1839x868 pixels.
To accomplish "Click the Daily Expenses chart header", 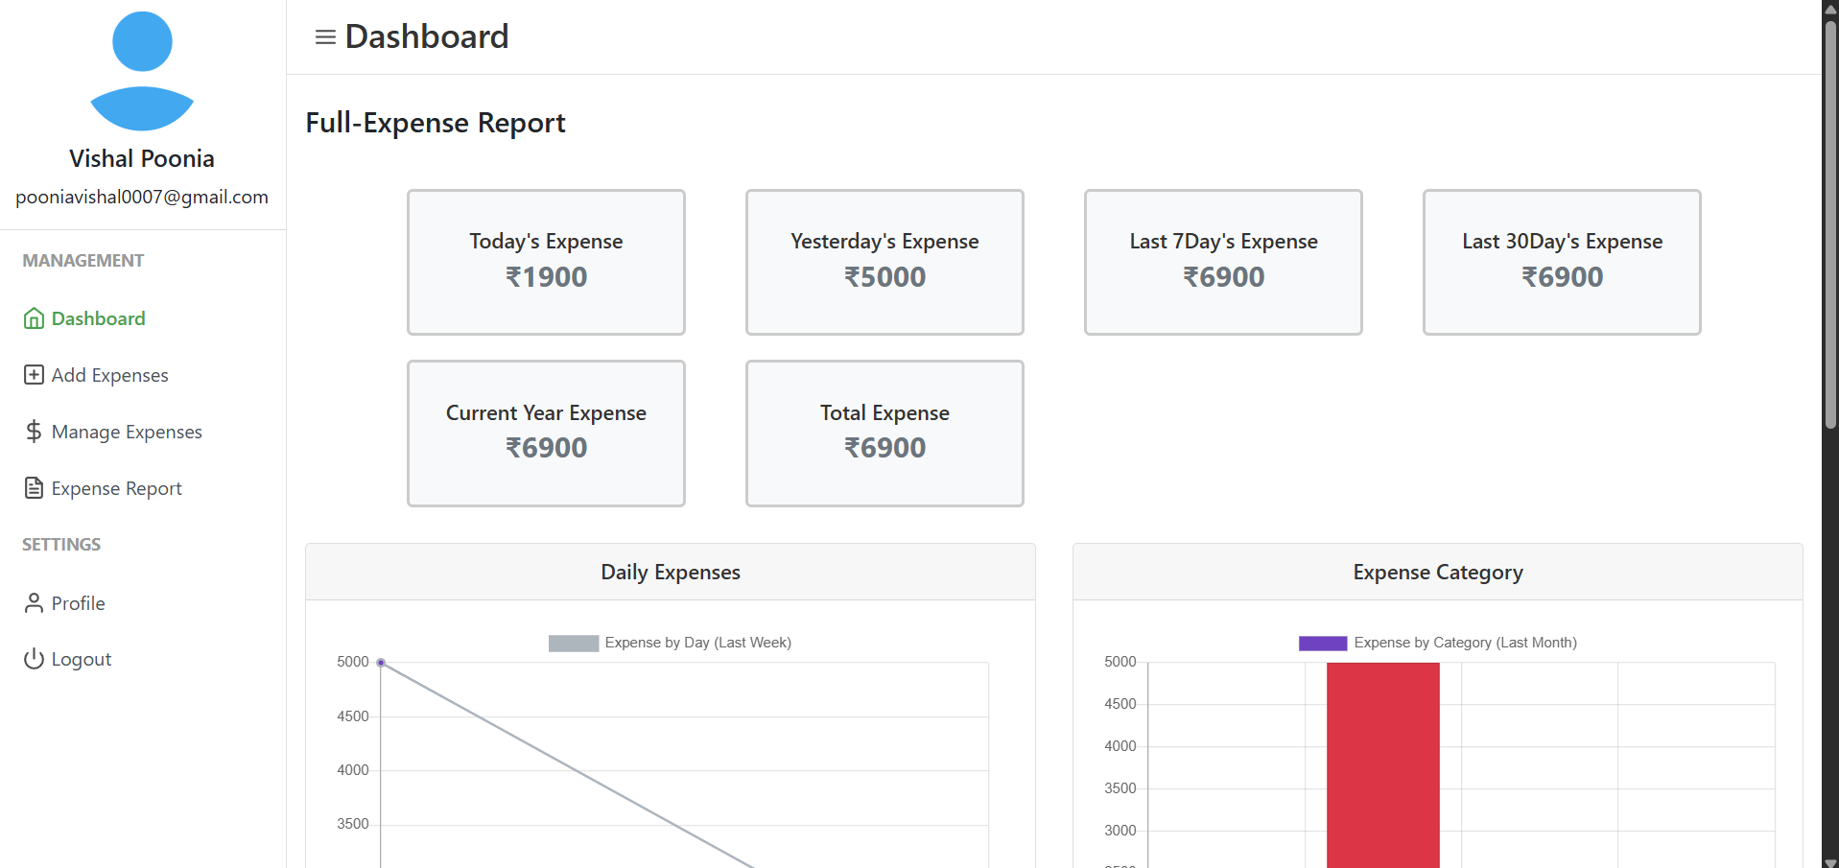I will click(x=671, y=573).
